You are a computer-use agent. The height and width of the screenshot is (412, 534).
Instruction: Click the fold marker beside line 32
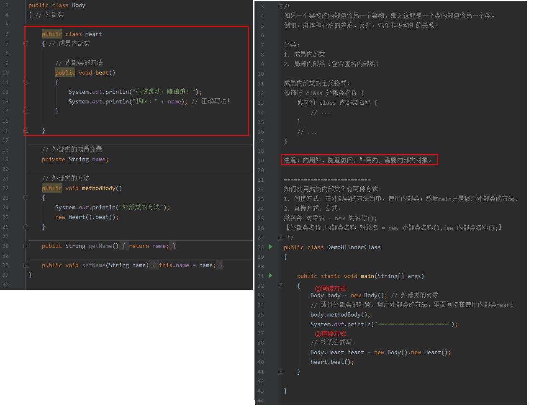[281, 286]
